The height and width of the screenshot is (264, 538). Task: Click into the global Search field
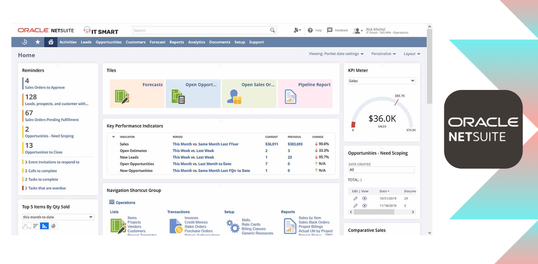201,30
